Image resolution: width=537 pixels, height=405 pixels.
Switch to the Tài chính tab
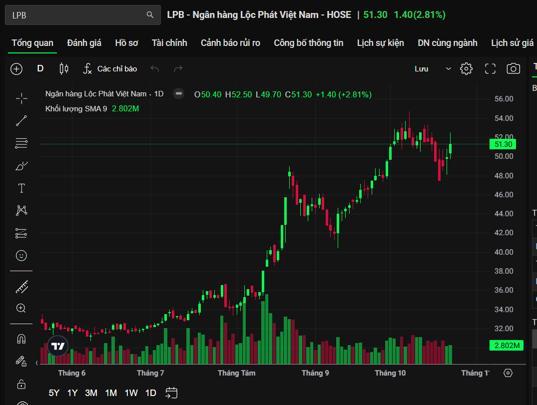(x=169, y=43)
